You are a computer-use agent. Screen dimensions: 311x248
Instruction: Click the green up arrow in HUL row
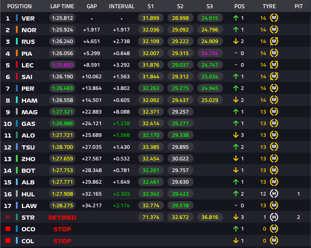pyautogui.click(x=236, y=194)
